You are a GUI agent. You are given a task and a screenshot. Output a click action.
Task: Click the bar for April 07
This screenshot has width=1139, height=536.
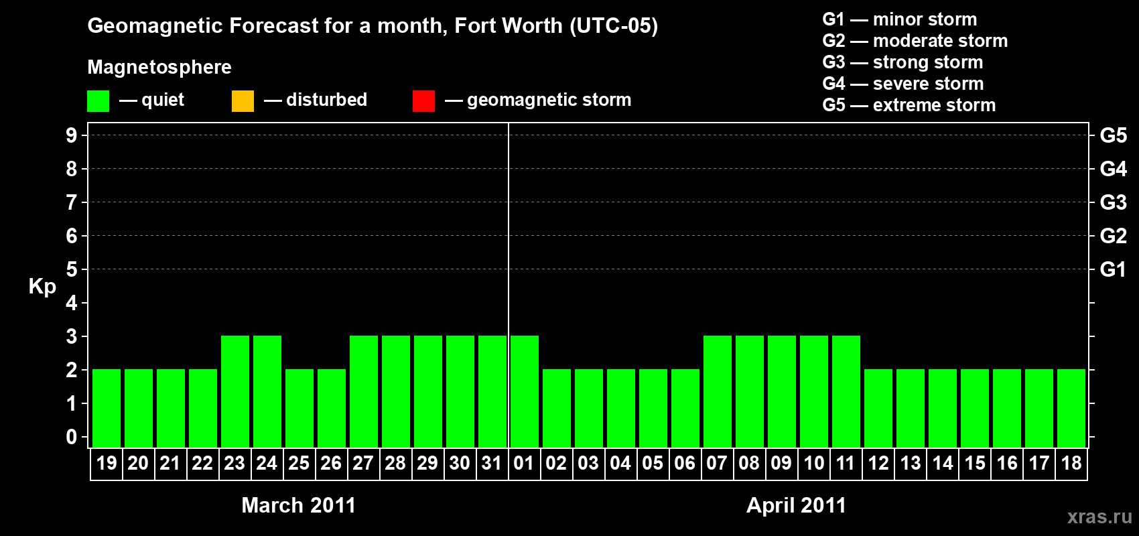[x=718, y=391]
